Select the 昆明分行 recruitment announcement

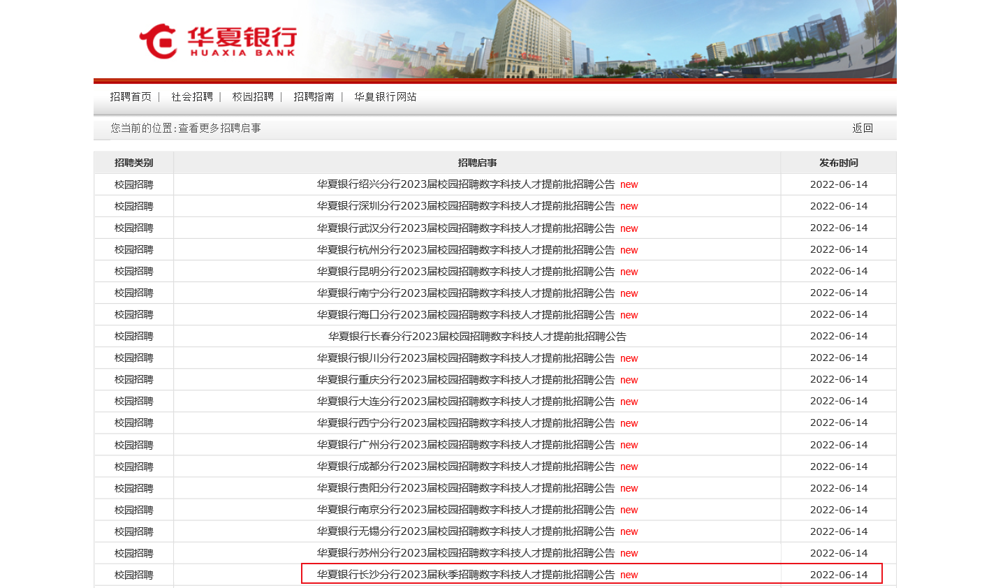(x=466, y=272)
